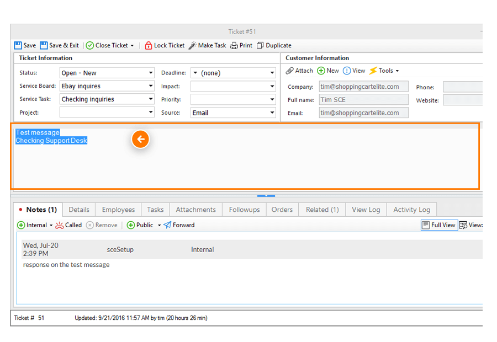Add a Public note with the plus button
The image size is (497, 342).
point(140,225)
